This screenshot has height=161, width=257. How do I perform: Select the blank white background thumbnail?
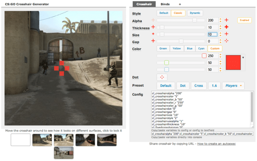(x=21, y=140)
